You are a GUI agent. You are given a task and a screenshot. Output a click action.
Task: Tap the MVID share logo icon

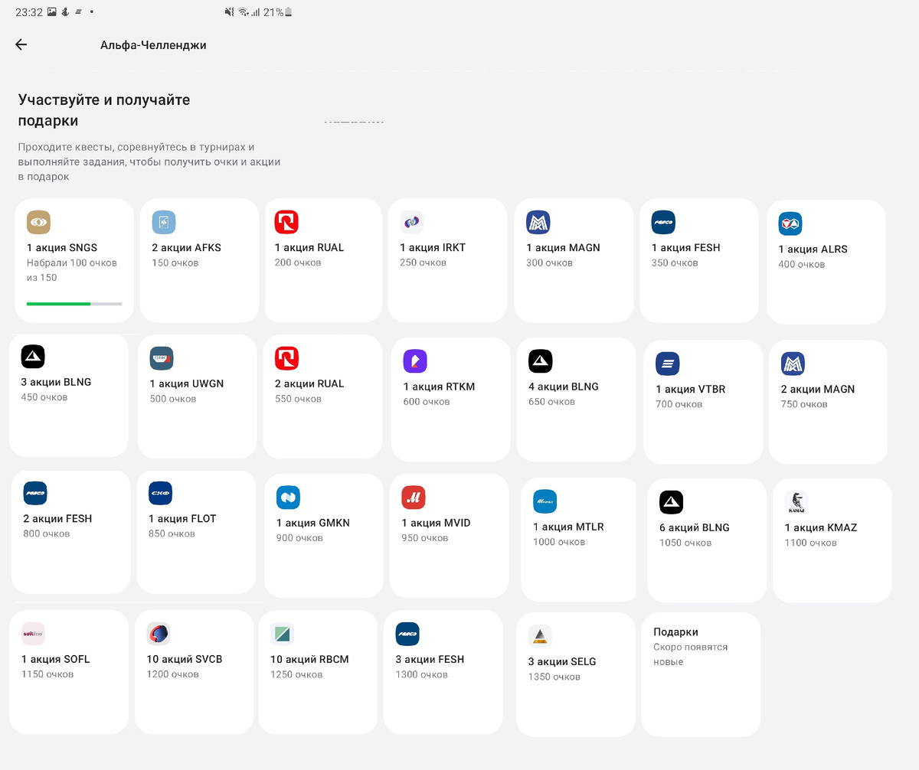(414, 498)
